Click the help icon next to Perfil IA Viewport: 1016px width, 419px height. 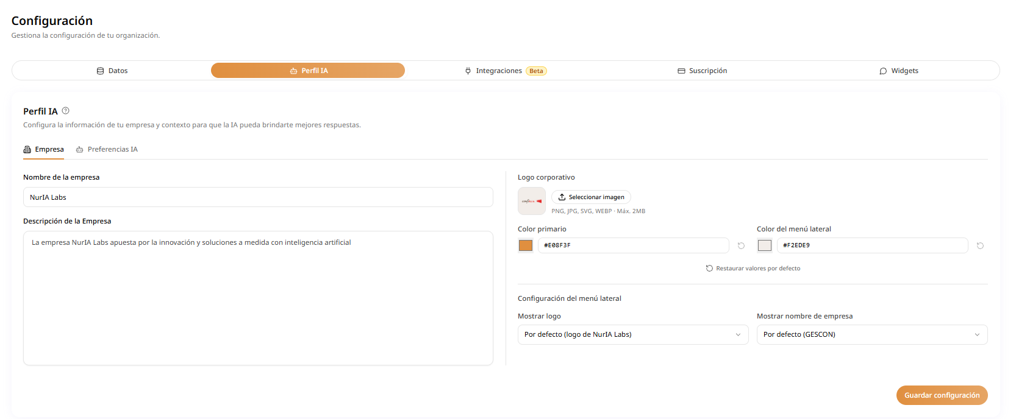(66, 111)
